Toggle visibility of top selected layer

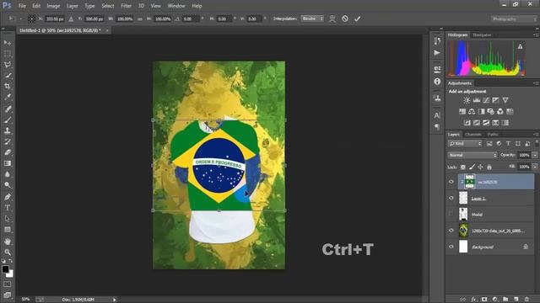point(451,182)
